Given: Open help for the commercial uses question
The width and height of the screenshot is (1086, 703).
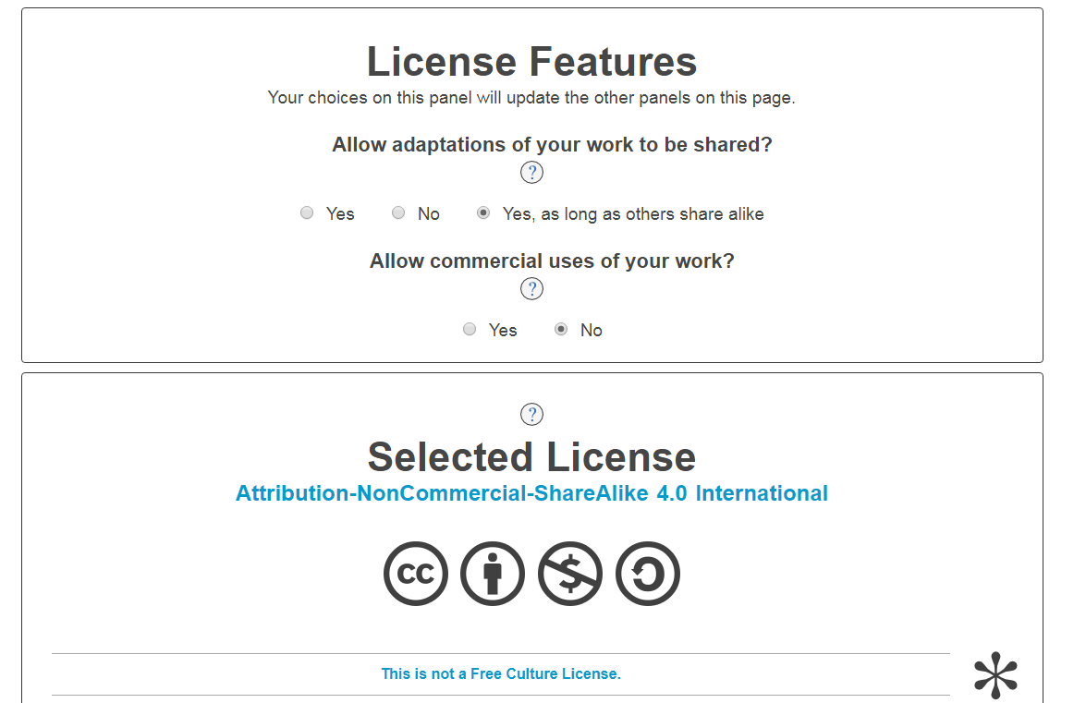Looking at the screenshot, I should (531, 289).
